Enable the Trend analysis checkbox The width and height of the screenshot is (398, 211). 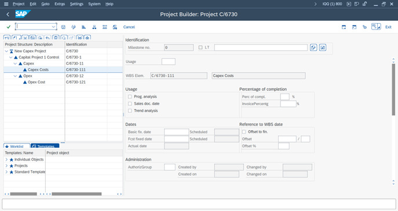[x=130, y=110]
